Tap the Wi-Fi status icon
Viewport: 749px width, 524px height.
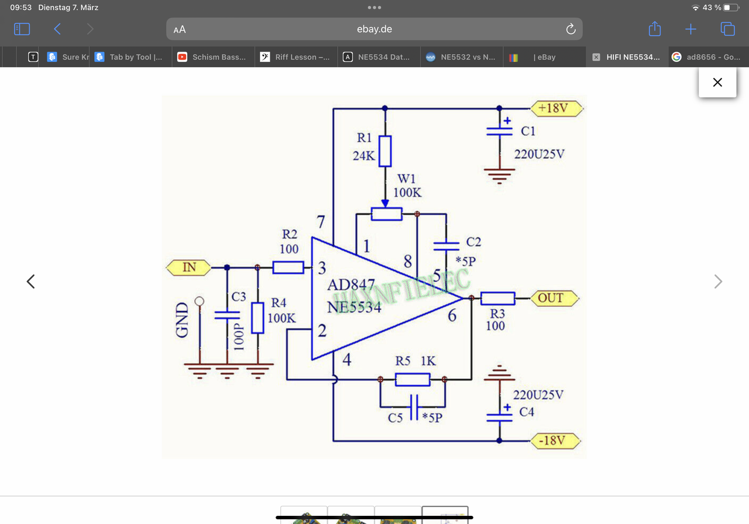pos(695,8)
